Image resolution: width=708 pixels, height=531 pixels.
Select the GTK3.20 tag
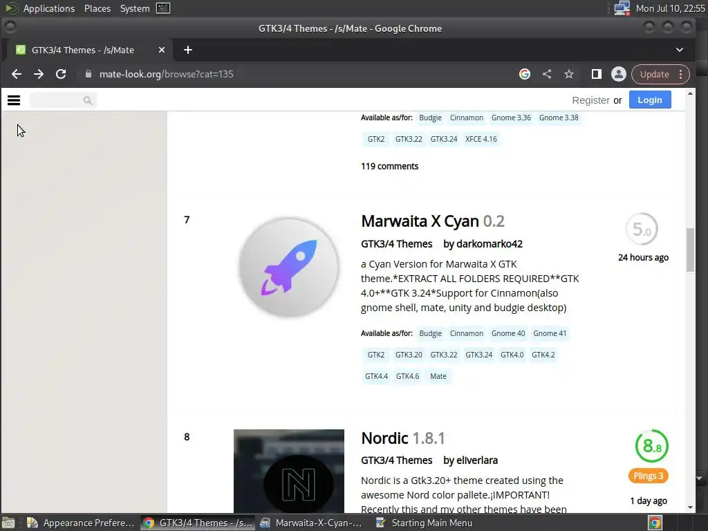coord(409,355)
